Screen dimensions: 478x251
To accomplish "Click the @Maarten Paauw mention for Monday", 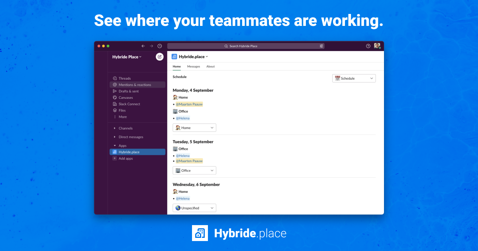I will [189, 104].
